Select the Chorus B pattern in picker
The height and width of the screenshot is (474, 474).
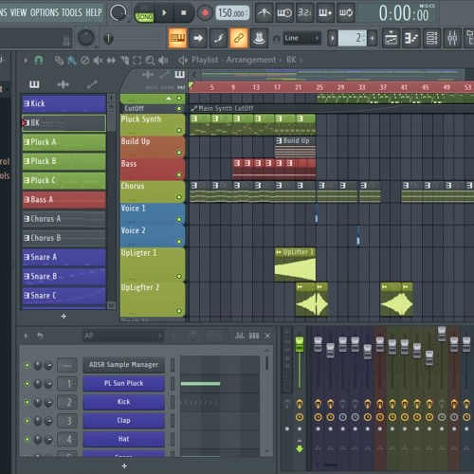coord(64,238)
